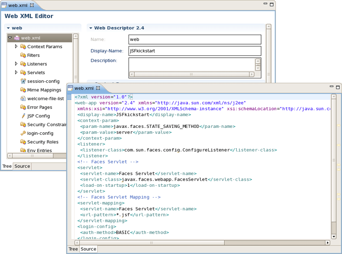Expand the Listeners tree node
342x254 pixels.
[x=16, y=64]
